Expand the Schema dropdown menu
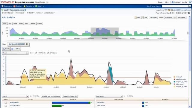 click(40, 13)
